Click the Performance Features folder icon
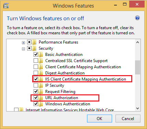Viewport: 147px width, 129px height. (34, 42)
